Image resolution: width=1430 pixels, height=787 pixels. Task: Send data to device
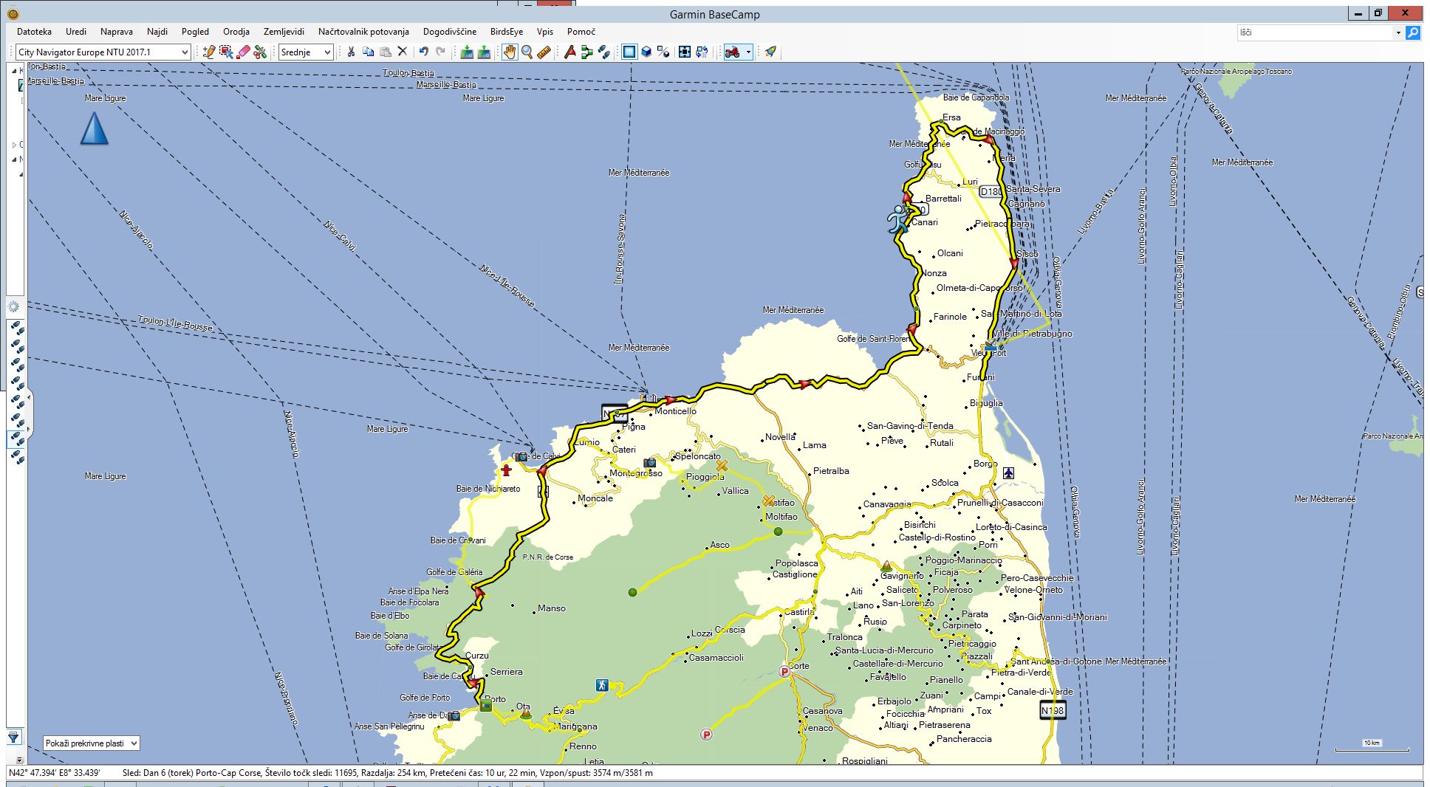tap(467, 52)
